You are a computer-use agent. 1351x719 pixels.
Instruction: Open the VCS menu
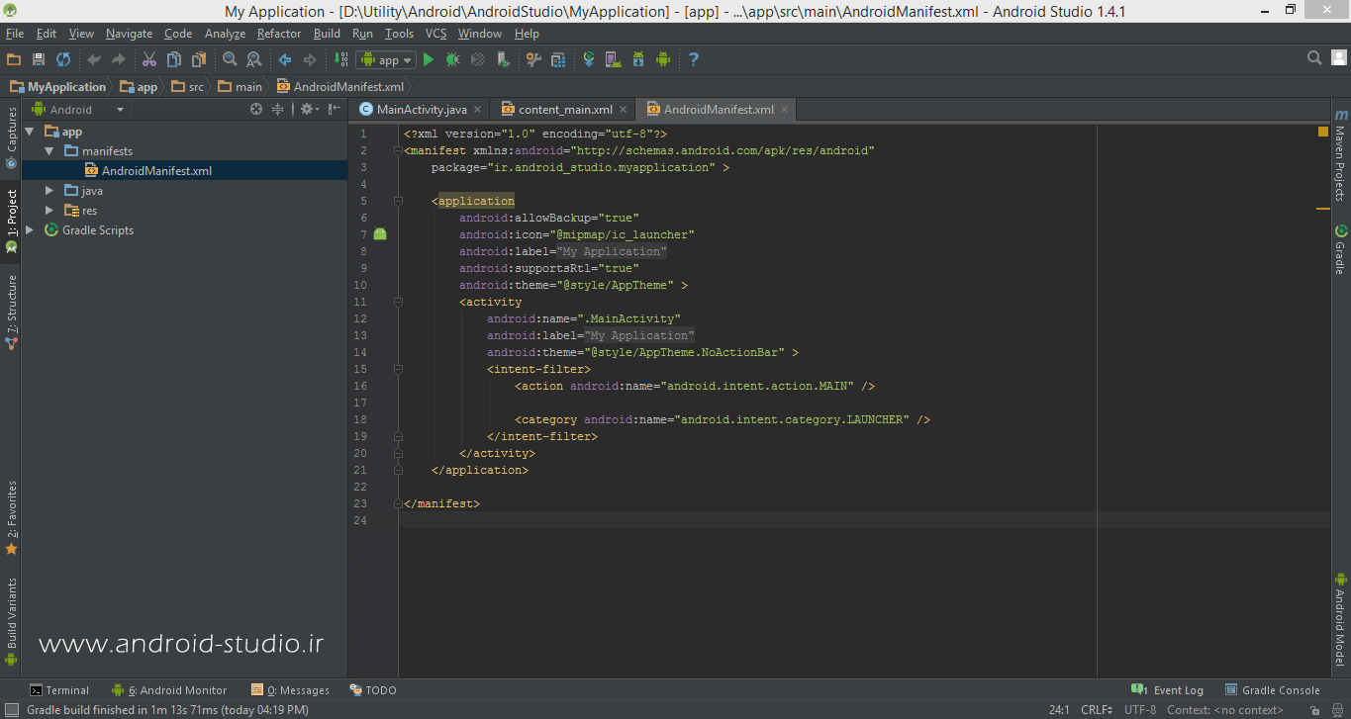pyautogui.click(x=436, y=34)
